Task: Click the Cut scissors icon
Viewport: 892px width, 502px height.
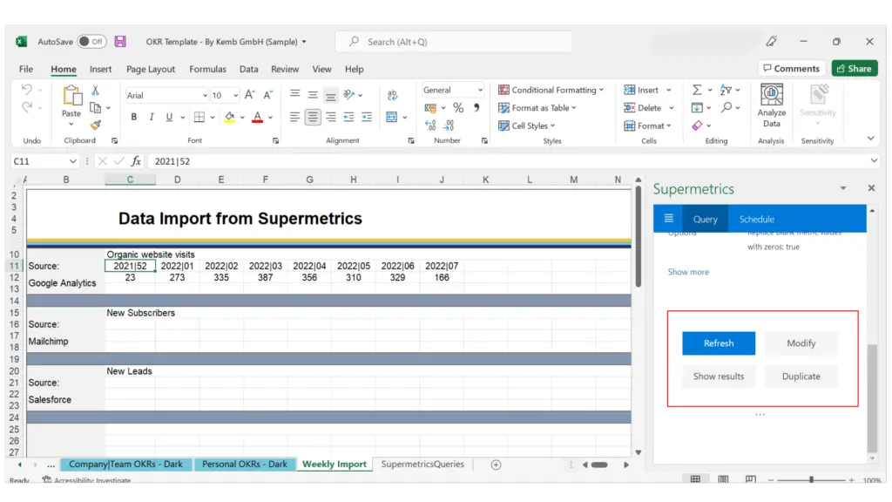Action: [96, 91]
